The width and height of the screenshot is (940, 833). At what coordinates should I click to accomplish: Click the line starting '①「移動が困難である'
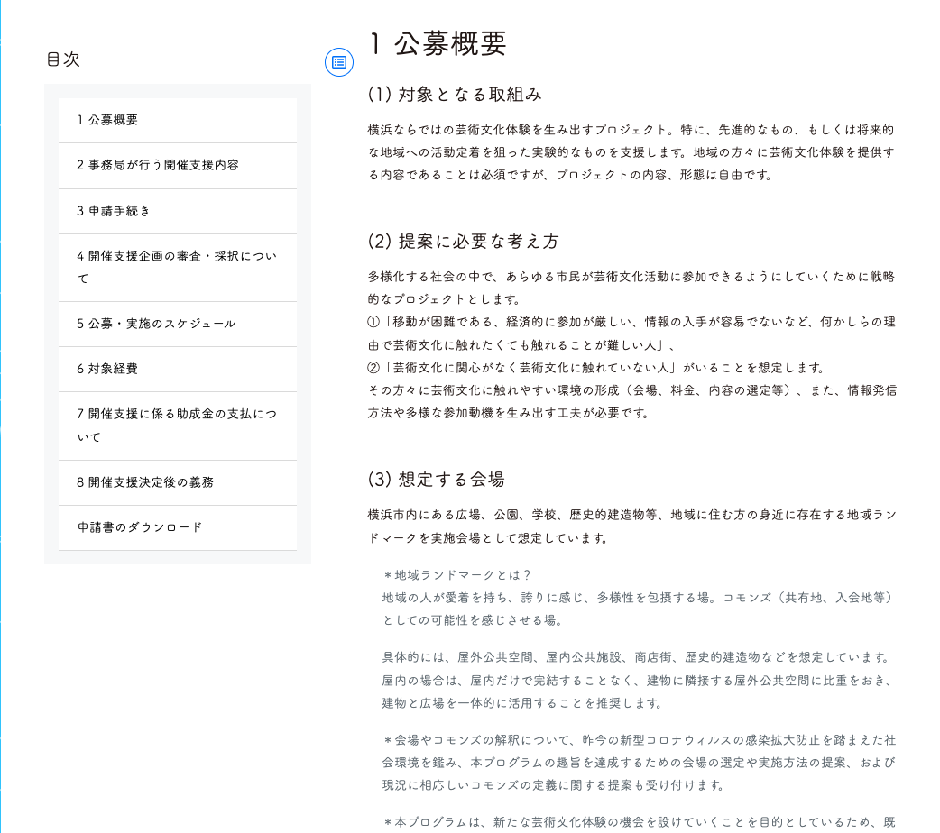coord(631,323)
